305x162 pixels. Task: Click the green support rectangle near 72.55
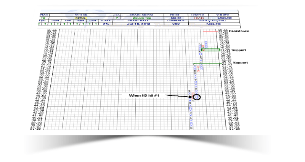210,50
